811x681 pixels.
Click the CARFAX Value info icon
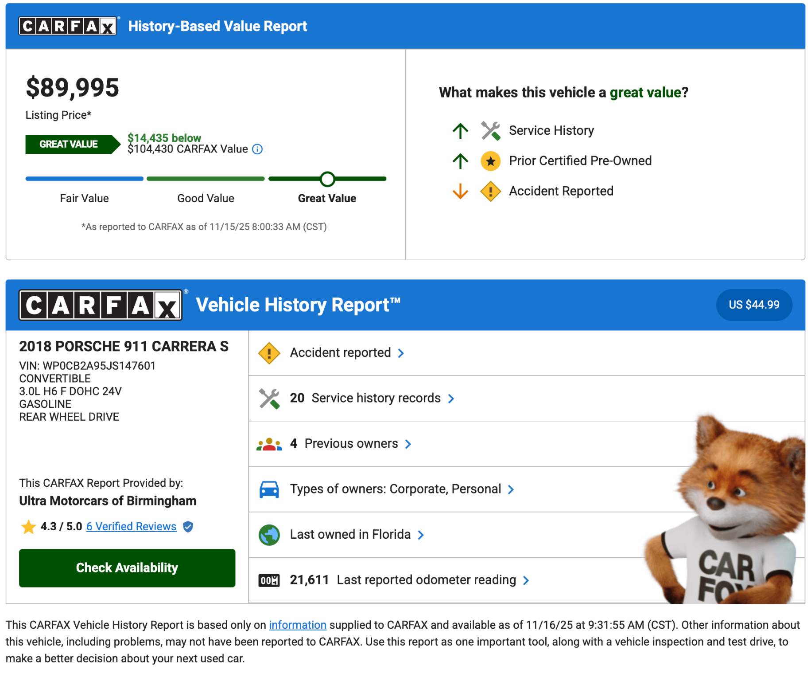[257, 149]
